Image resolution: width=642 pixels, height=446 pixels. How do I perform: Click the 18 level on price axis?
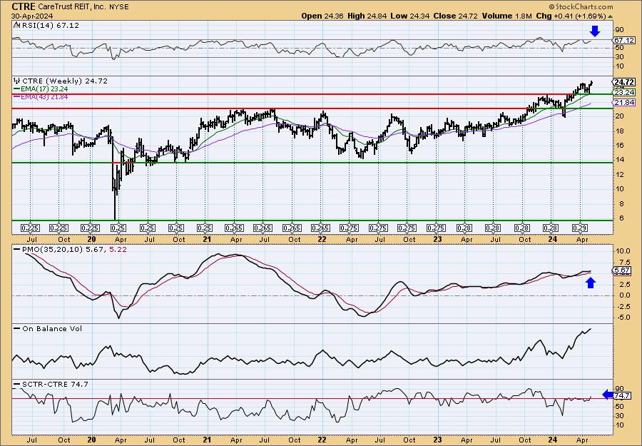[619, 131]
